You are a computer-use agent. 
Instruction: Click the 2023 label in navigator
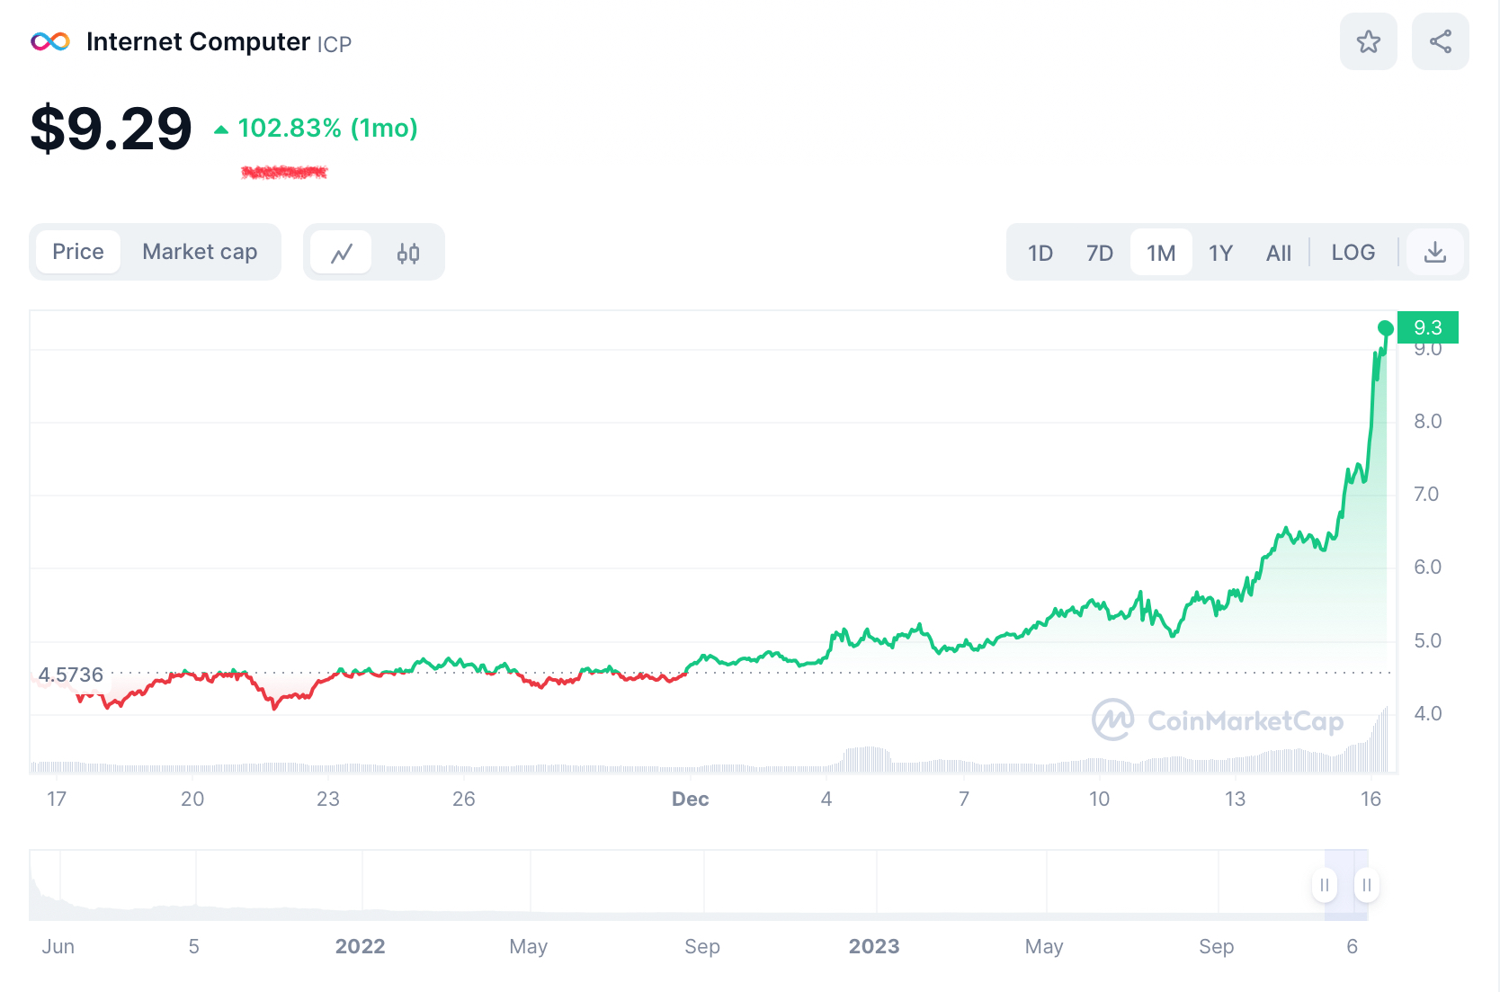pyautogui.click(x=874, y=946)
